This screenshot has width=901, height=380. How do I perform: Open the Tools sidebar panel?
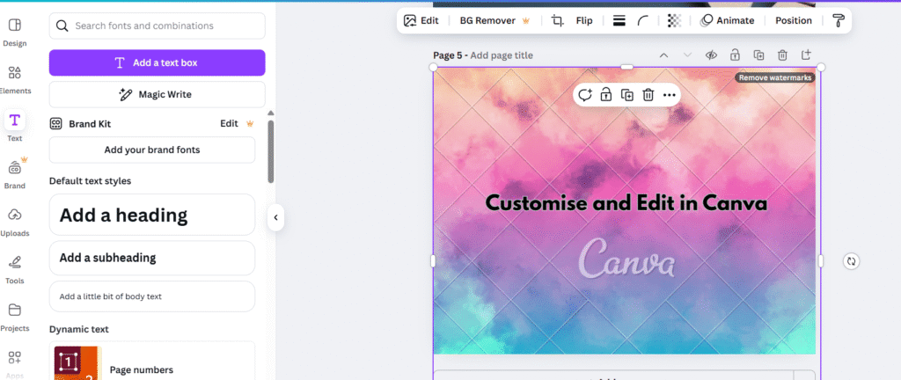click(x=14, y=269)
